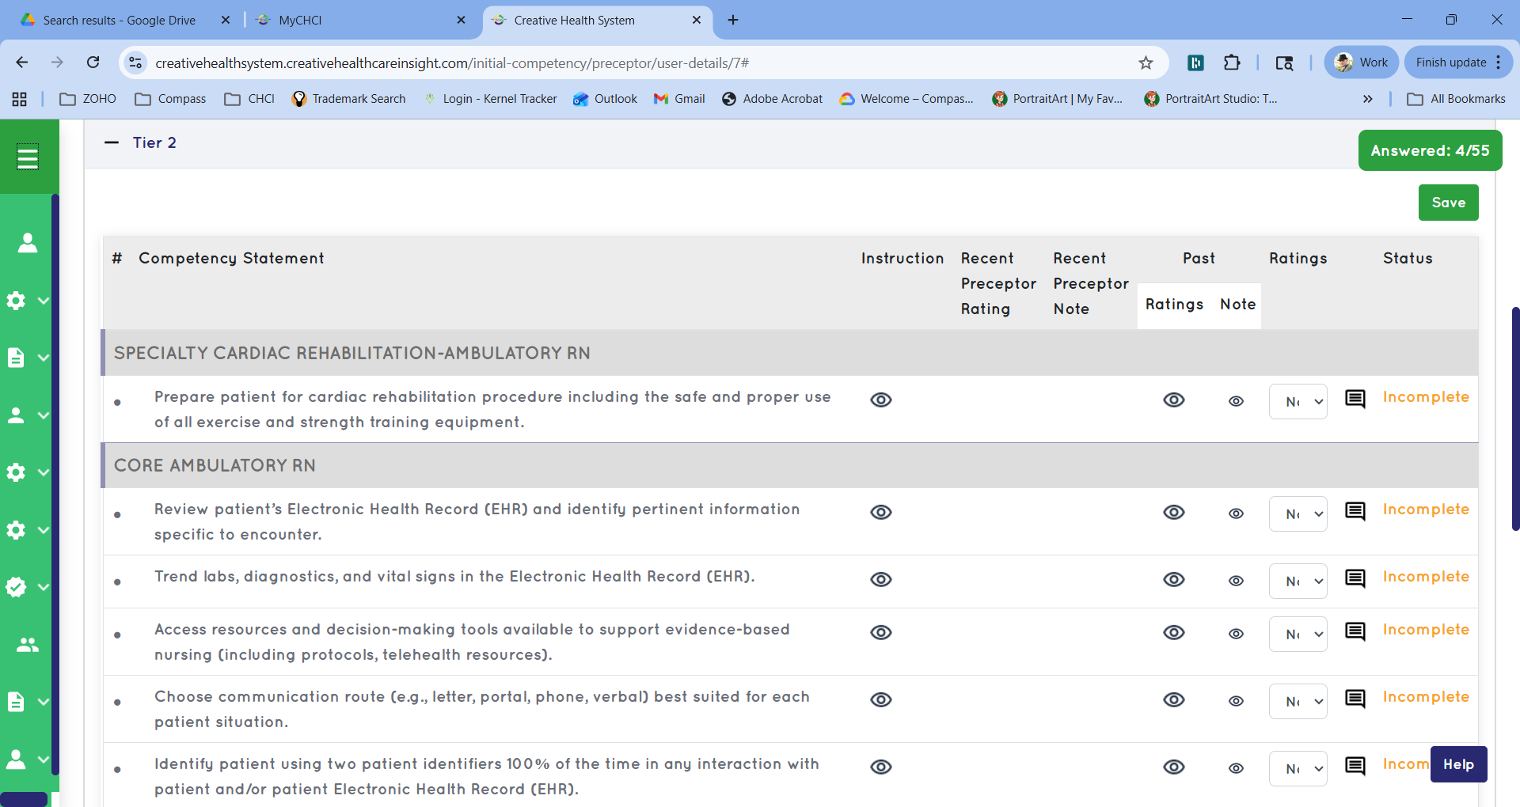The image size is (1520, 807).
Task: Open rating dropdown for Access resources row
Action: (x=1298, y=634)
